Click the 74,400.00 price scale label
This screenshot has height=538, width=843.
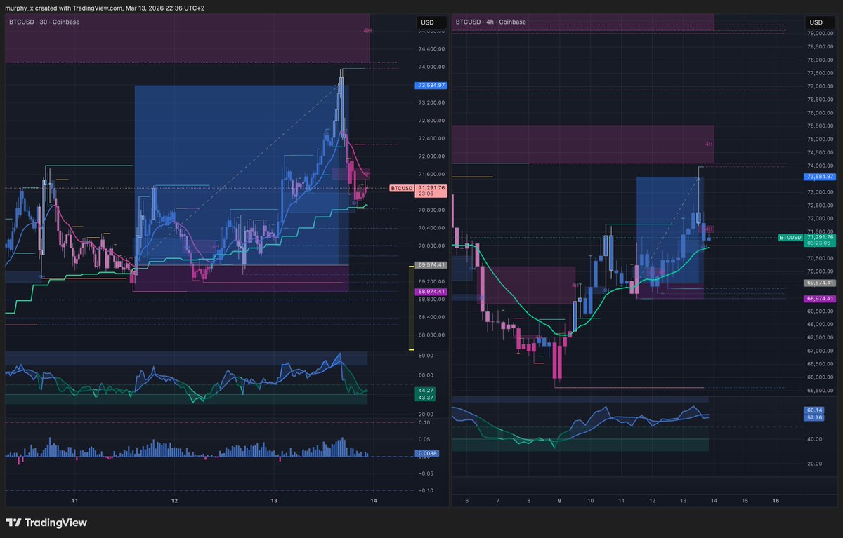pyautogui.click(x=432, y=48)
